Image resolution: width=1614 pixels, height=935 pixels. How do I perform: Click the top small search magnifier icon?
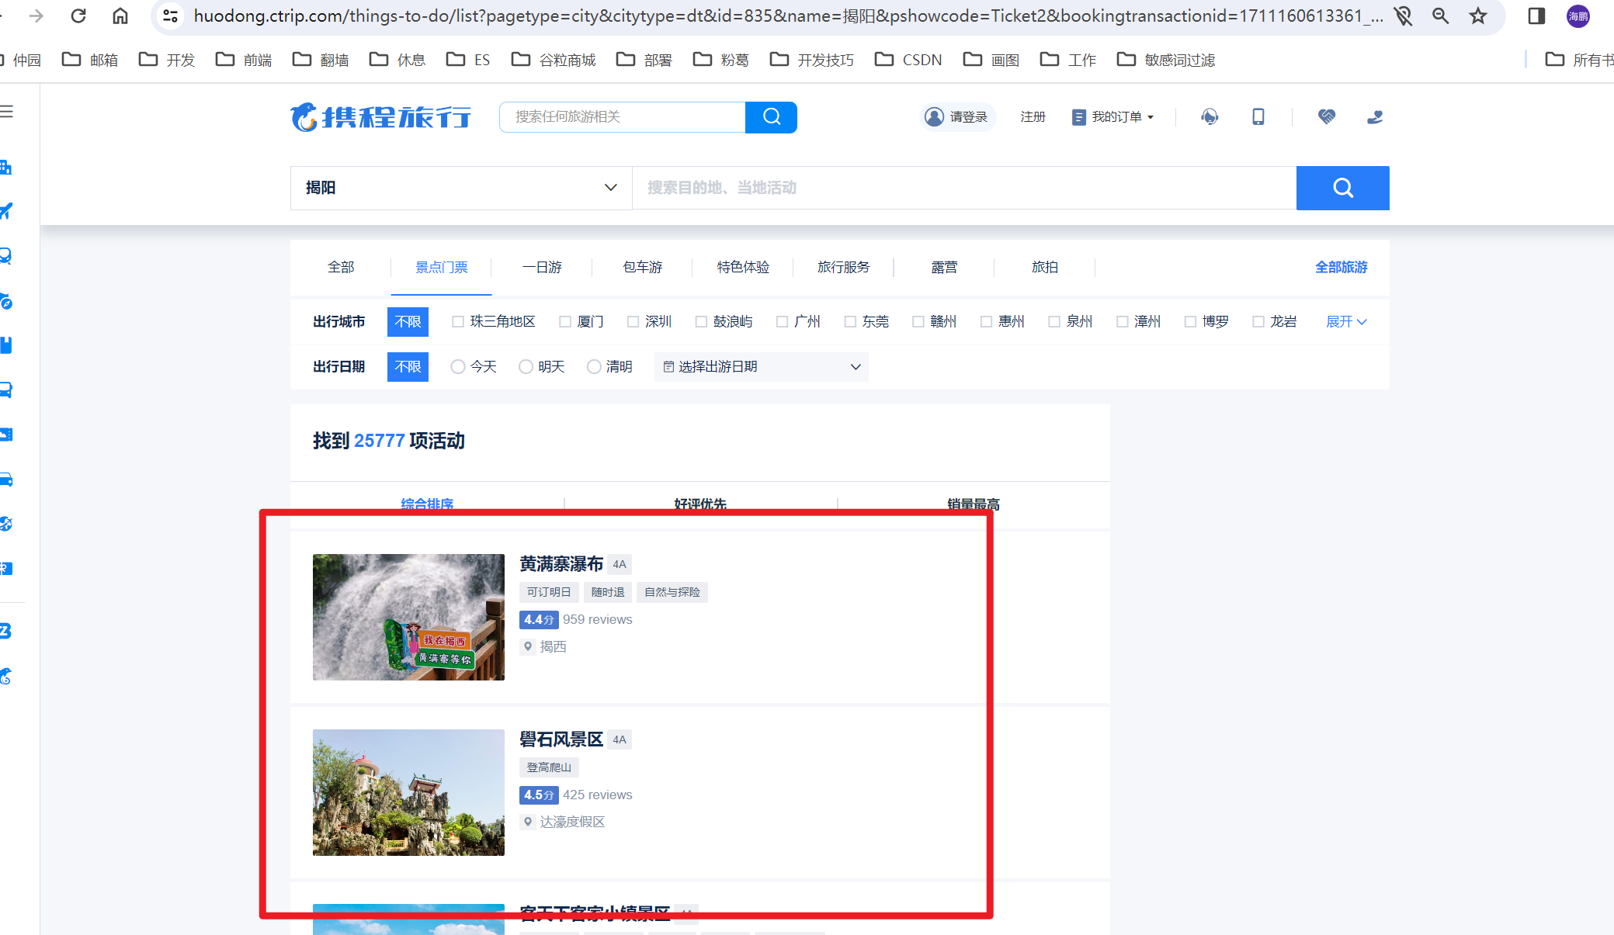771,117
